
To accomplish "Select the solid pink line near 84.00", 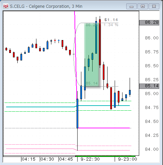I will tap(68, 149).
